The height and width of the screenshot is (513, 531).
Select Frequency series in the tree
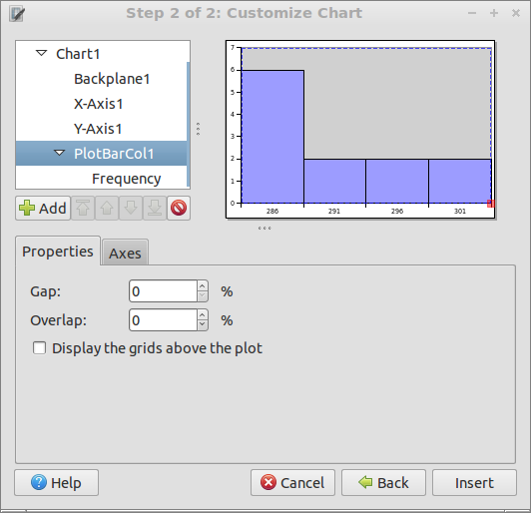pos(127,179)
